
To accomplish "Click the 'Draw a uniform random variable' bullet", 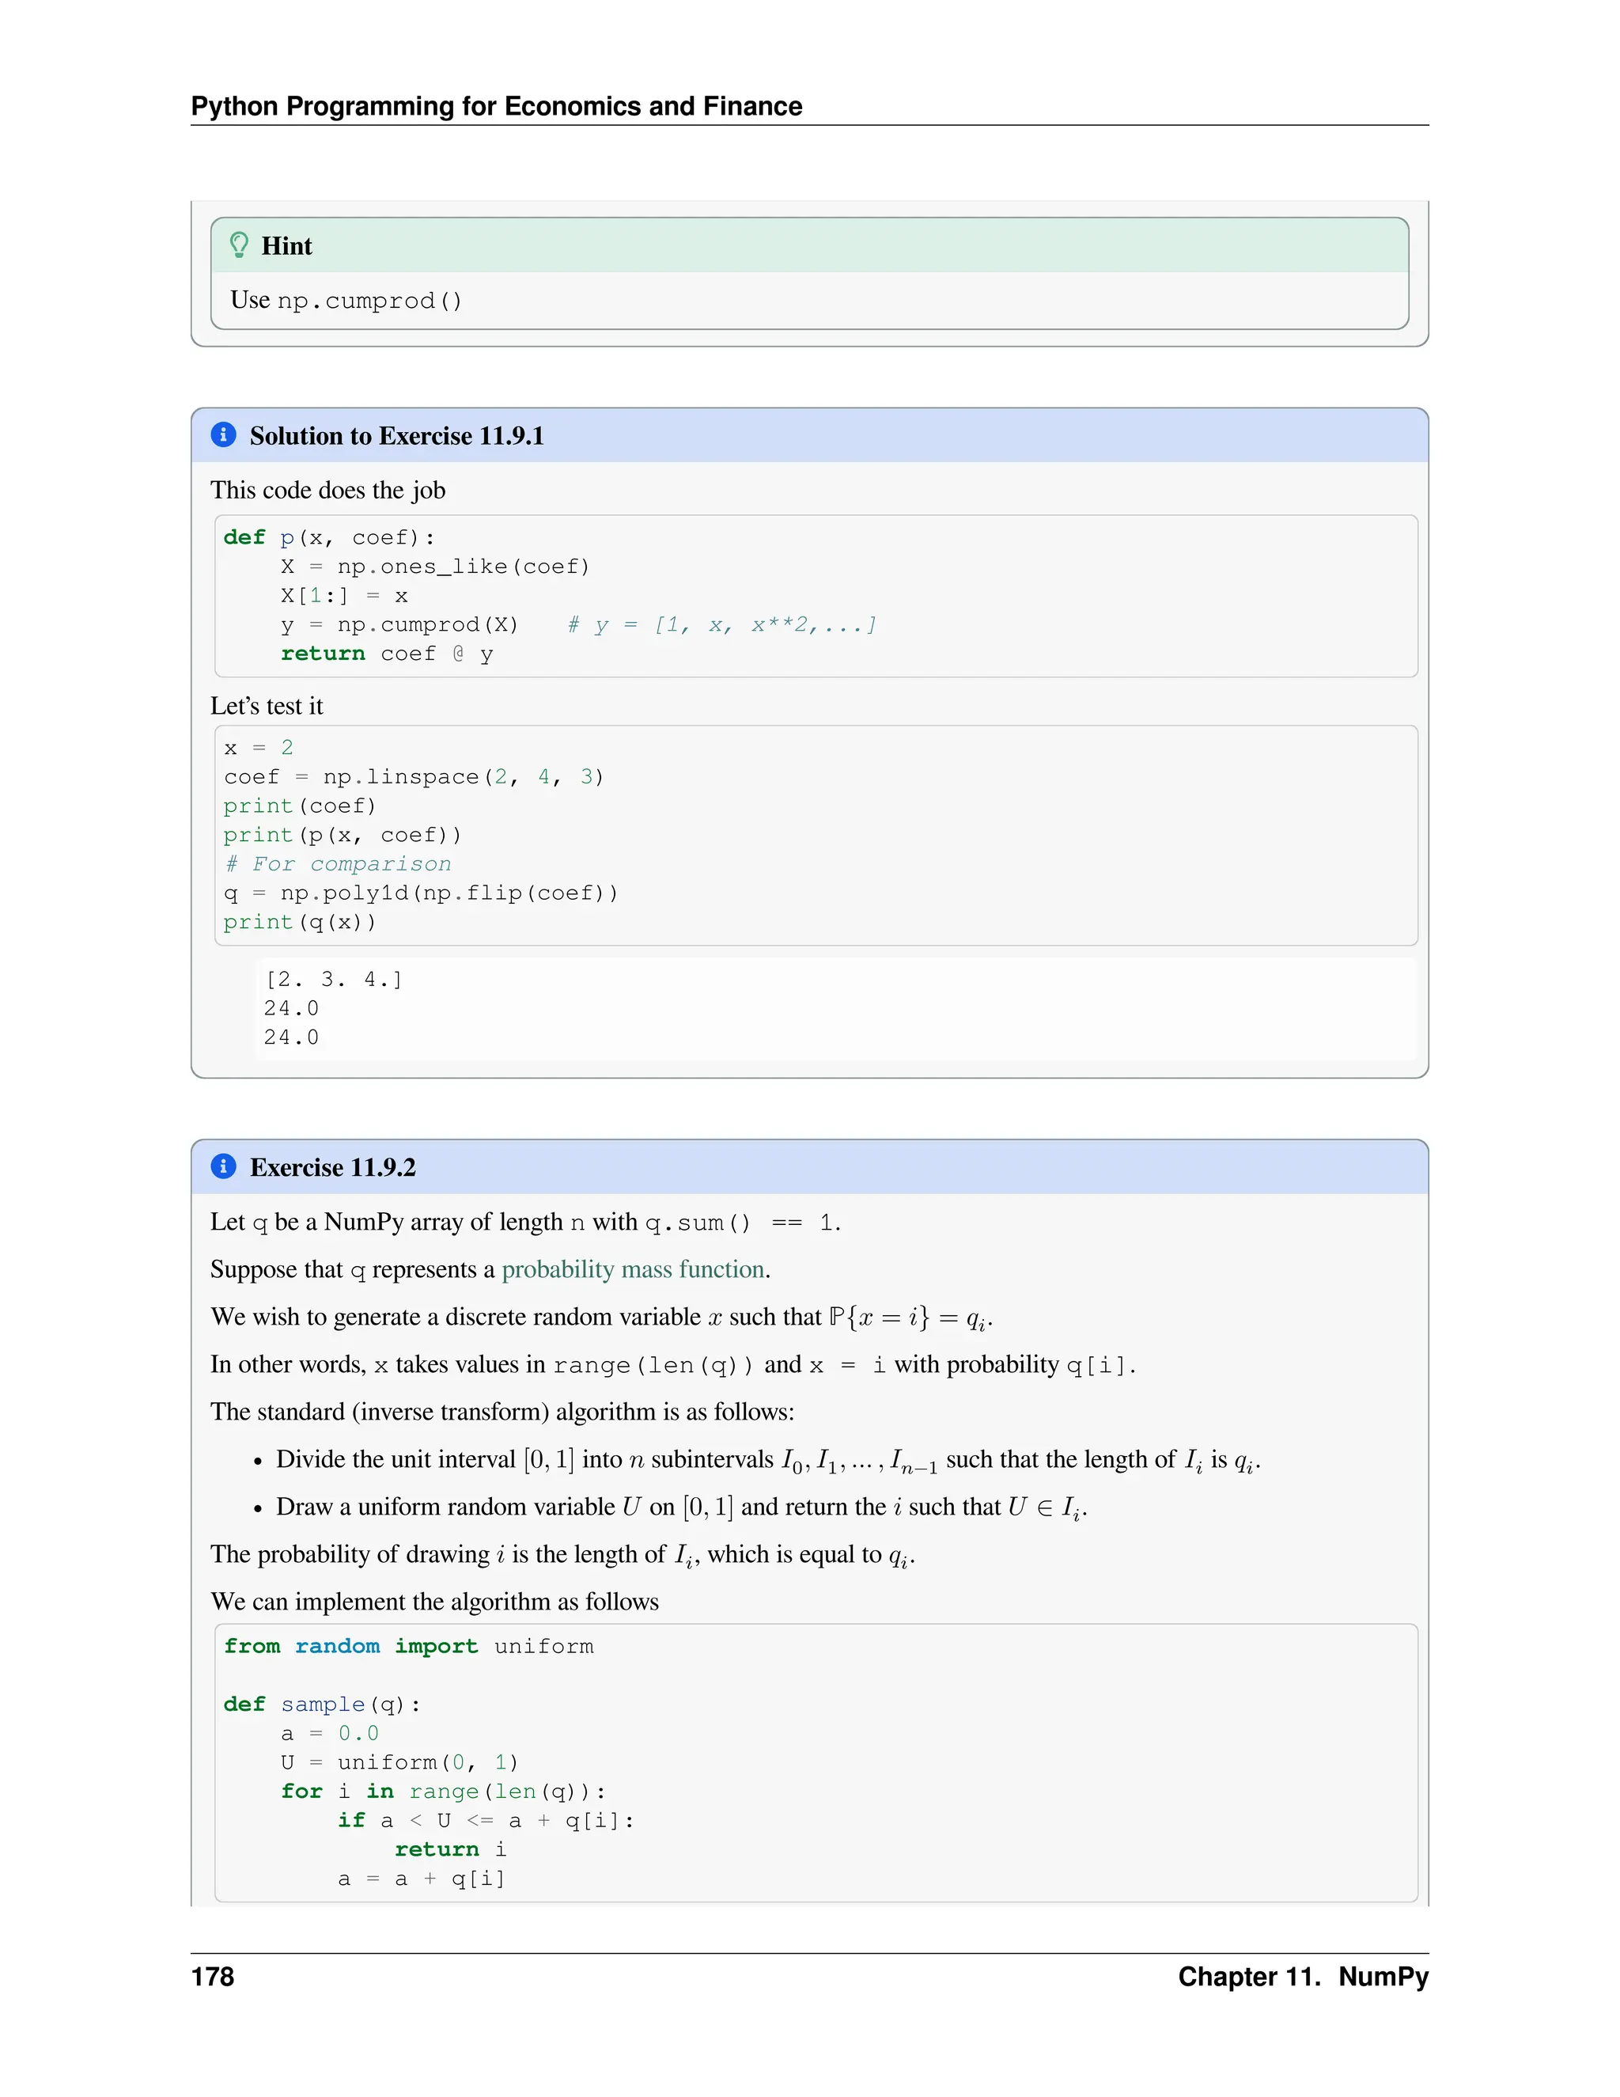I will 681,1507.
